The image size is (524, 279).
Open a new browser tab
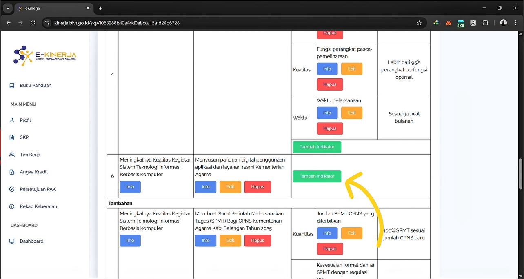pyautogui.click(x=100, y=8)
